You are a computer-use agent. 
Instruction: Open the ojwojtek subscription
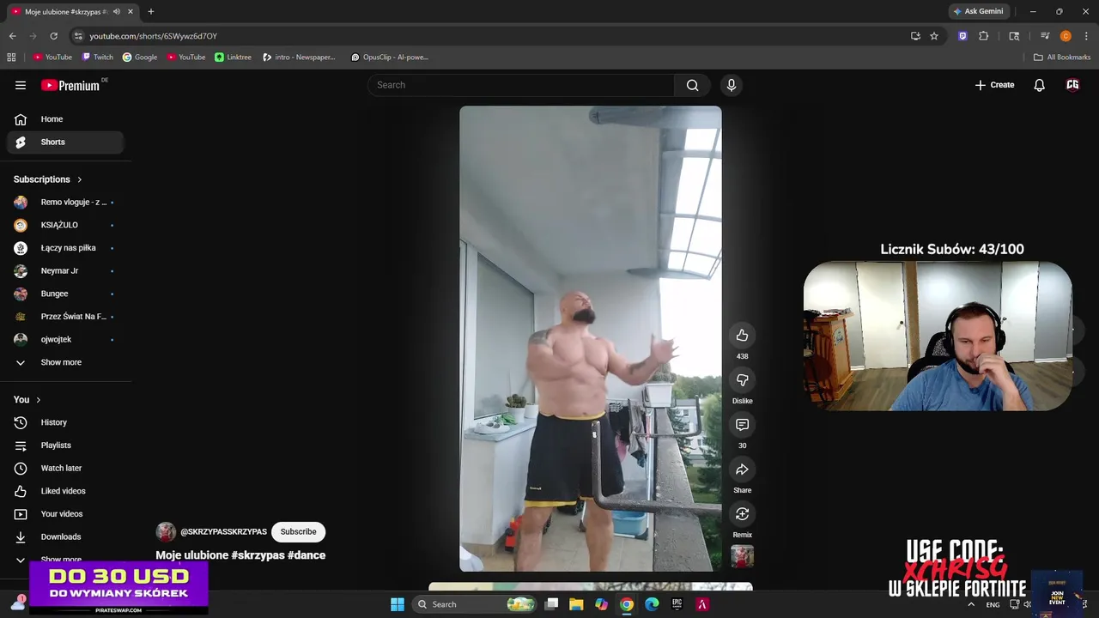point(65,340)
